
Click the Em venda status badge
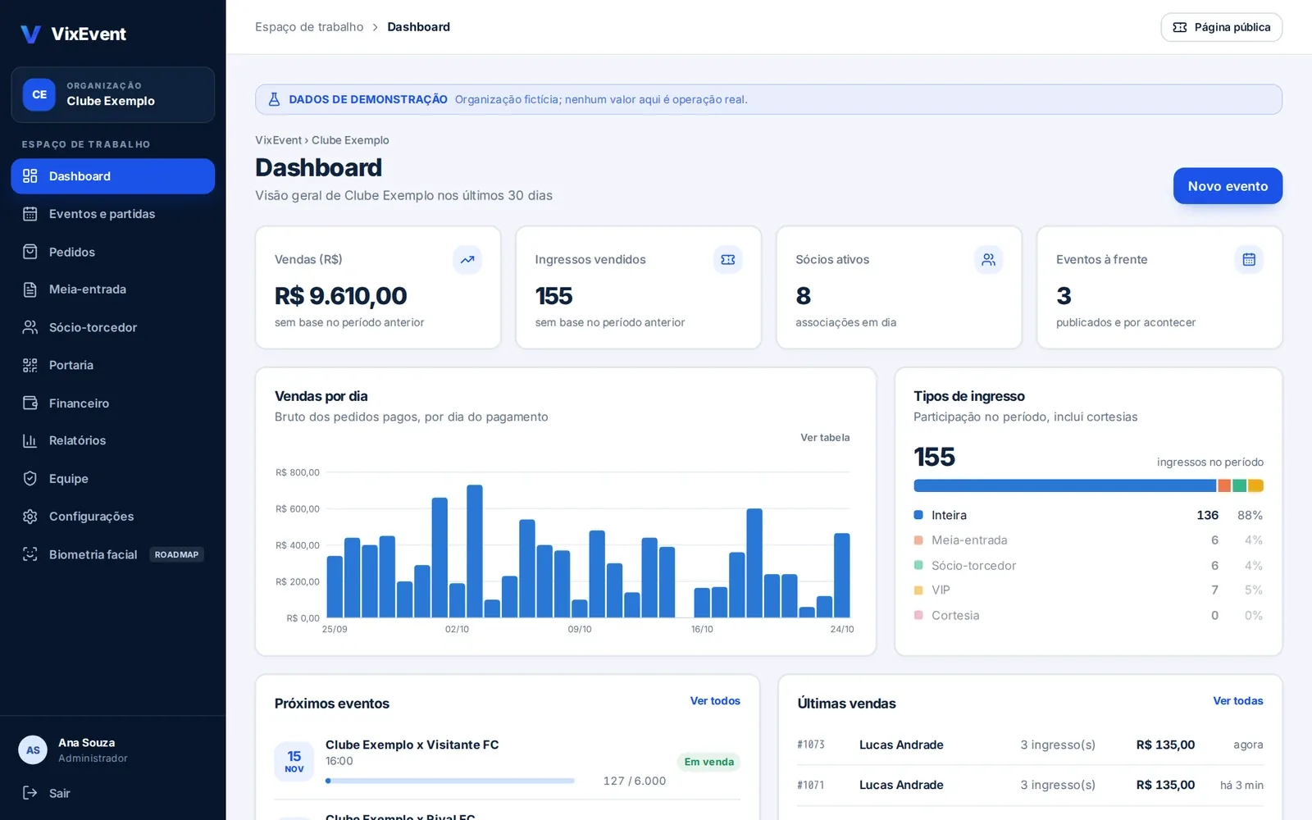coord(709,762)
